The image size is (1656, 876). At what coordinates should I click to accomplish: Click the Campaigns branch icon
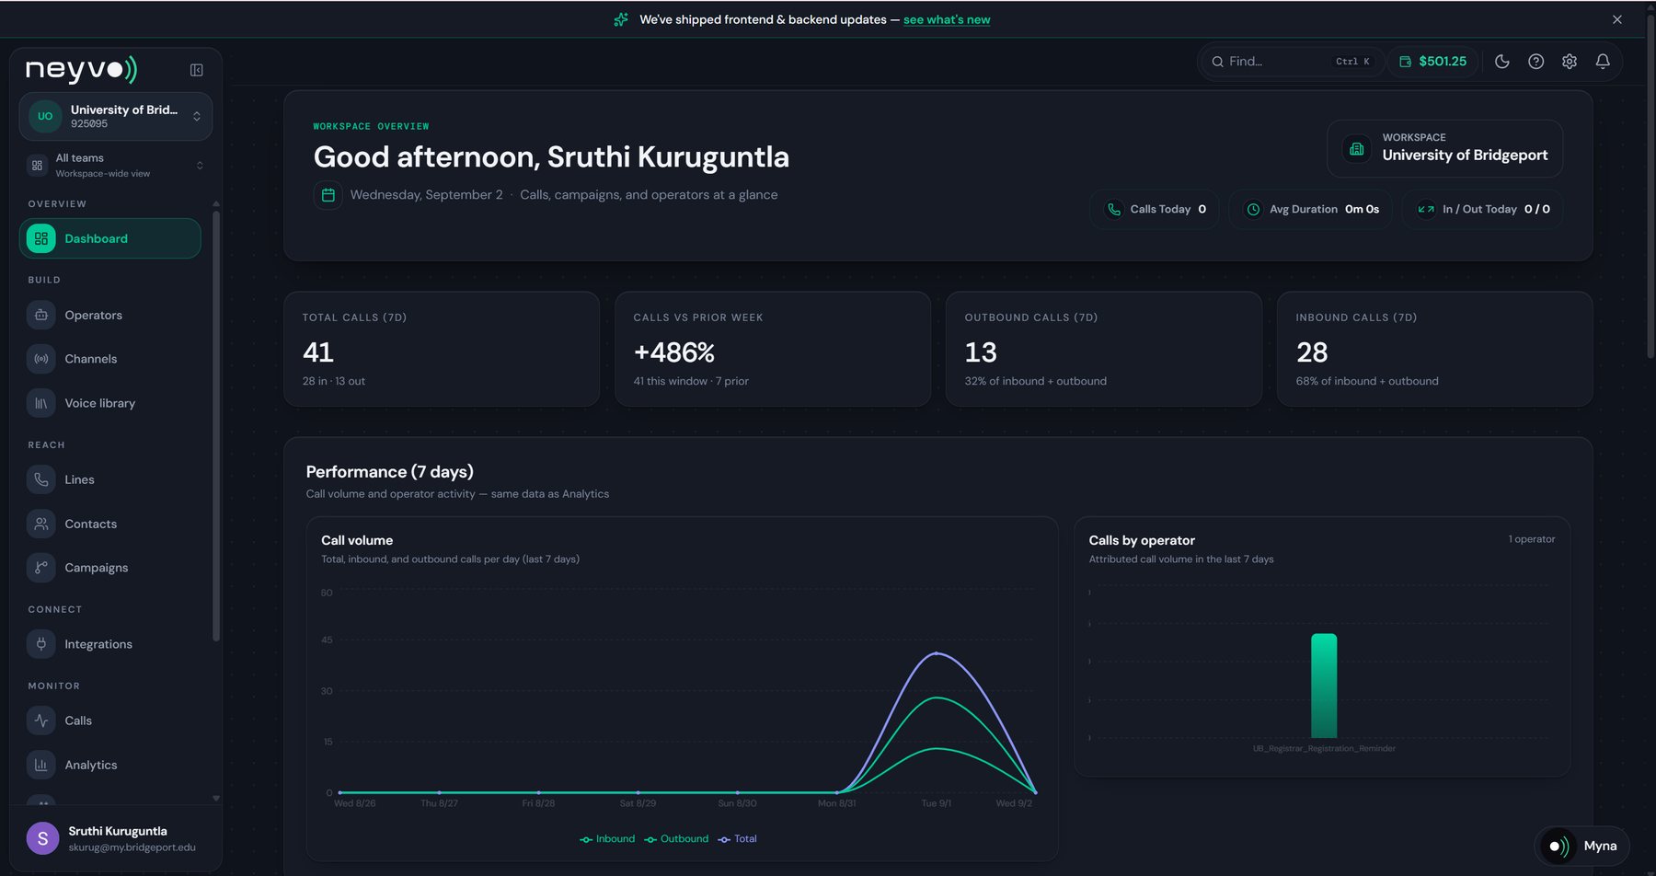pos(40,568)
